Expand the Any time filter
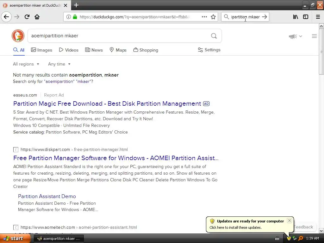The height and width of the screenshot is (243, 324). tap(59, 64)
